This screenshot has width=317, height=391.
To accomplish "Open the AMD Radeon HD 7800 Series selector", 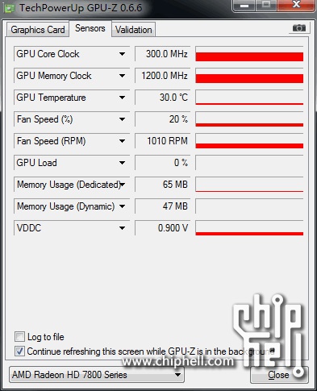I will (x=97, y=374).
